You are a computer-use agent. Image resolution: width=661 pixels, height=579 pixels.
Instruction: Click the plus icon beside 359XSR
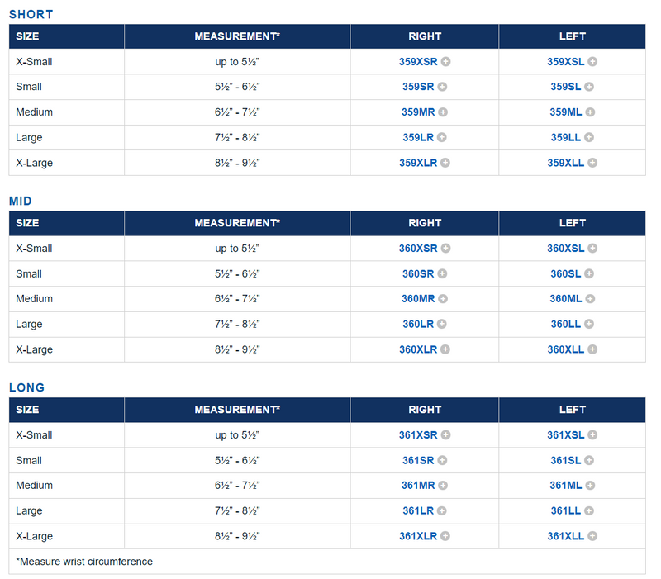(x=445, y=61)
